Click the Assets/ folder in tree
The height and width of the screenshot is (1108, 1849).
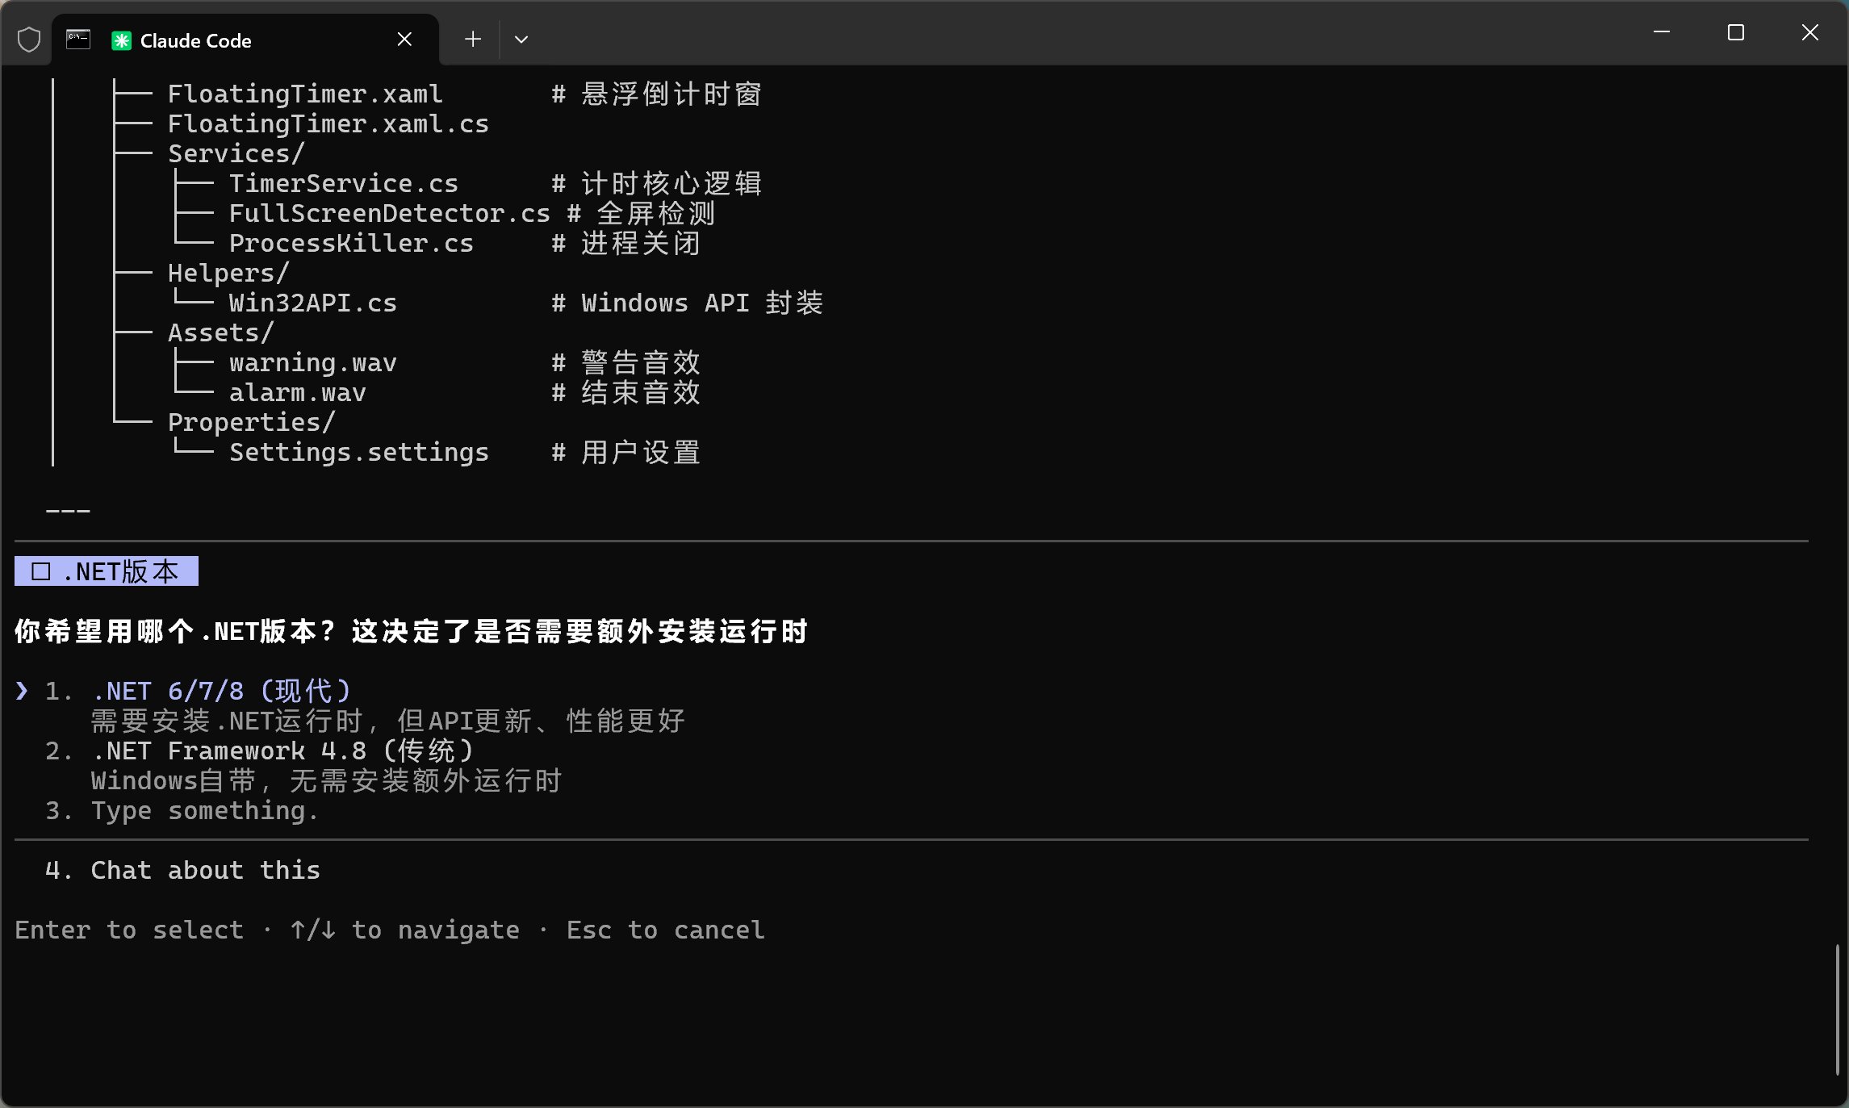click(220, 332)
